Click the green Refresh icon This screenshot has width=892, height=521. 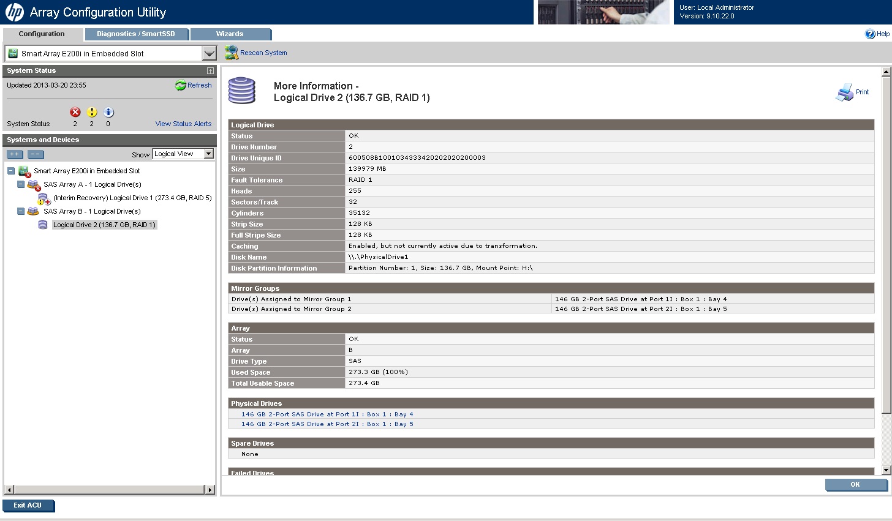click(181, 86)
